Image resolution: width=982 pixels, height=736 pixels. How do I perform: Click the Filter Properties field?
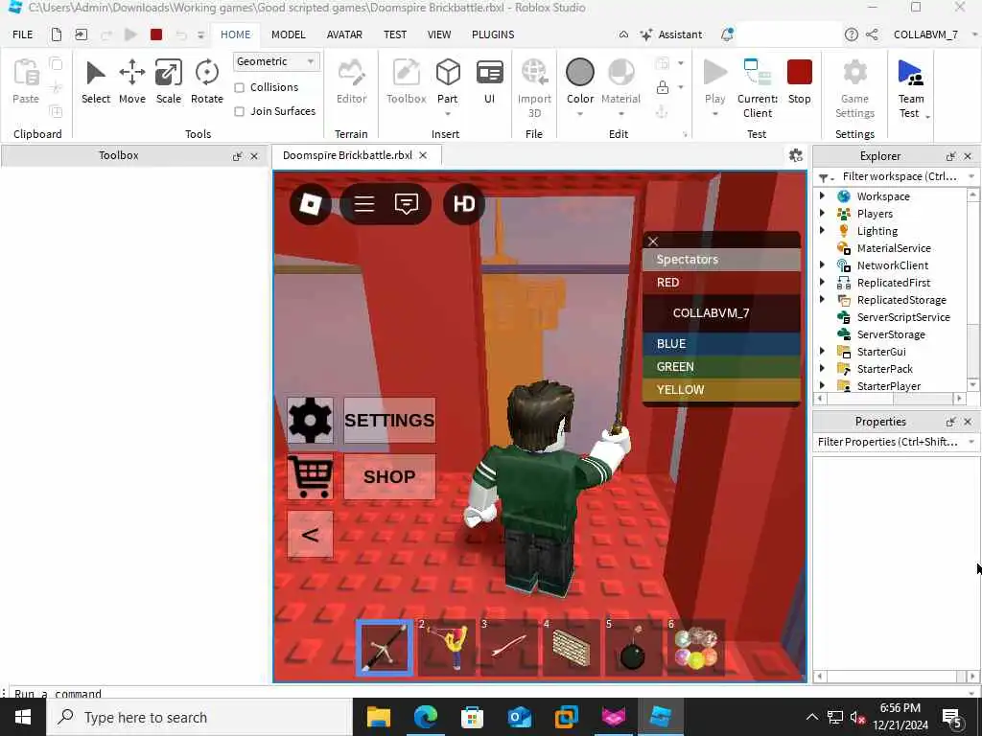(887, 442)
